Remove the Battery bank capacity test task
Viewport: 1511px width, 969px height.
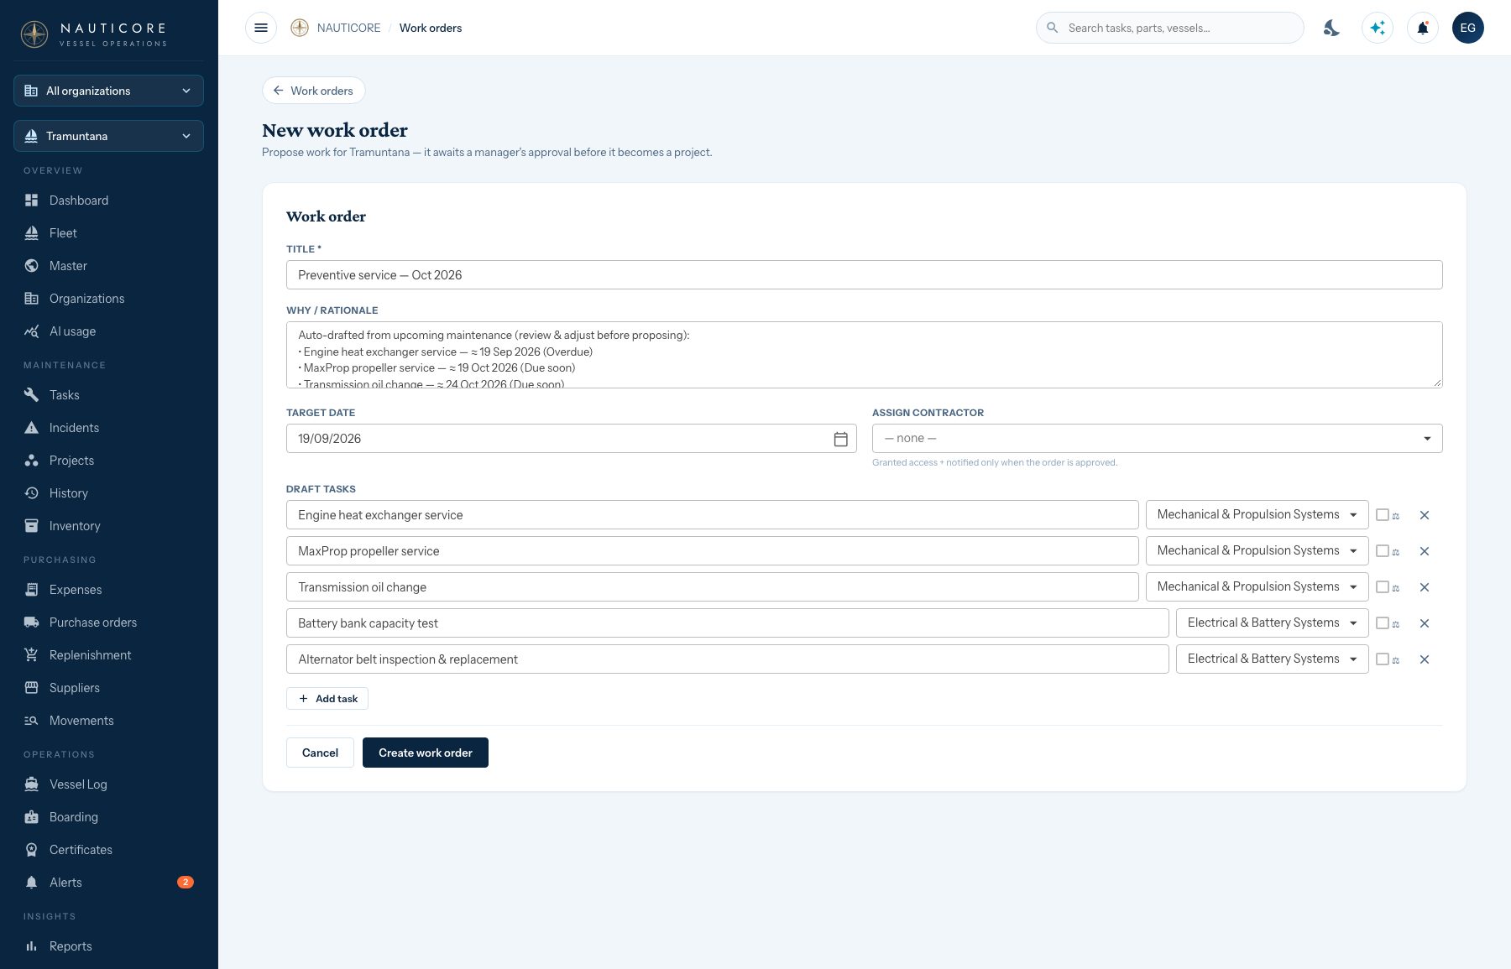pyautogui.click(x=1425, y=623)
